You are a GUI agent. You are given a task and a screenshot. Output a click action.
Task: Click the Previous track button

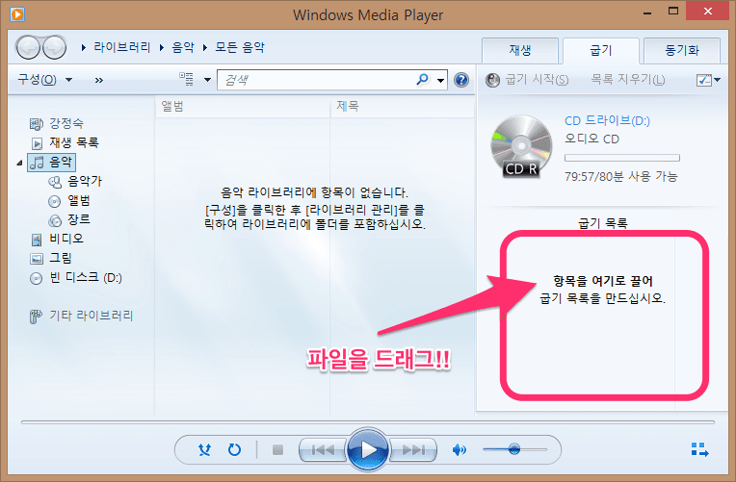point(323,450)
